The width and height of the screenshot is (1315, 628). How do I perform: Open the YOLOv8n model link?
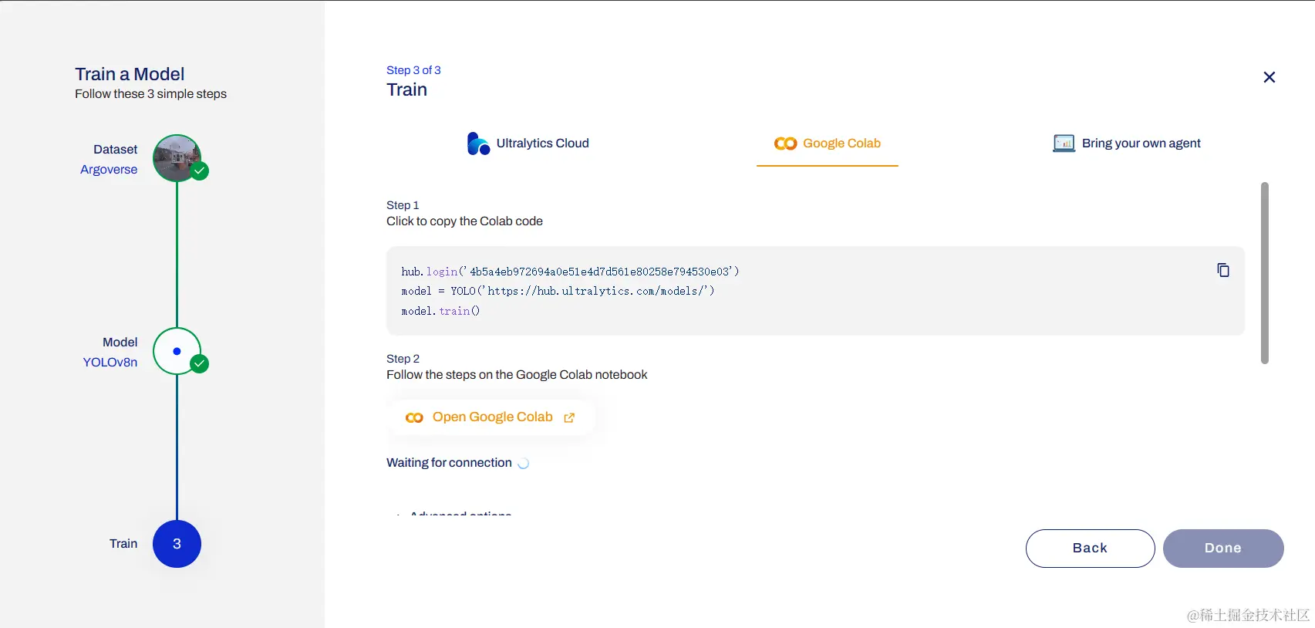click(x=110, y=363)
